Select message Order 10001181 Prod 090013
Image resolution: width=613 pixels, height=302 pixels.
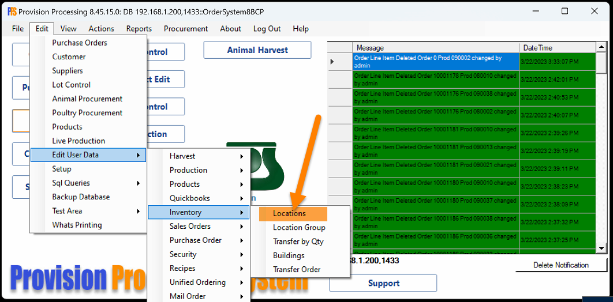tap(436, 151)
